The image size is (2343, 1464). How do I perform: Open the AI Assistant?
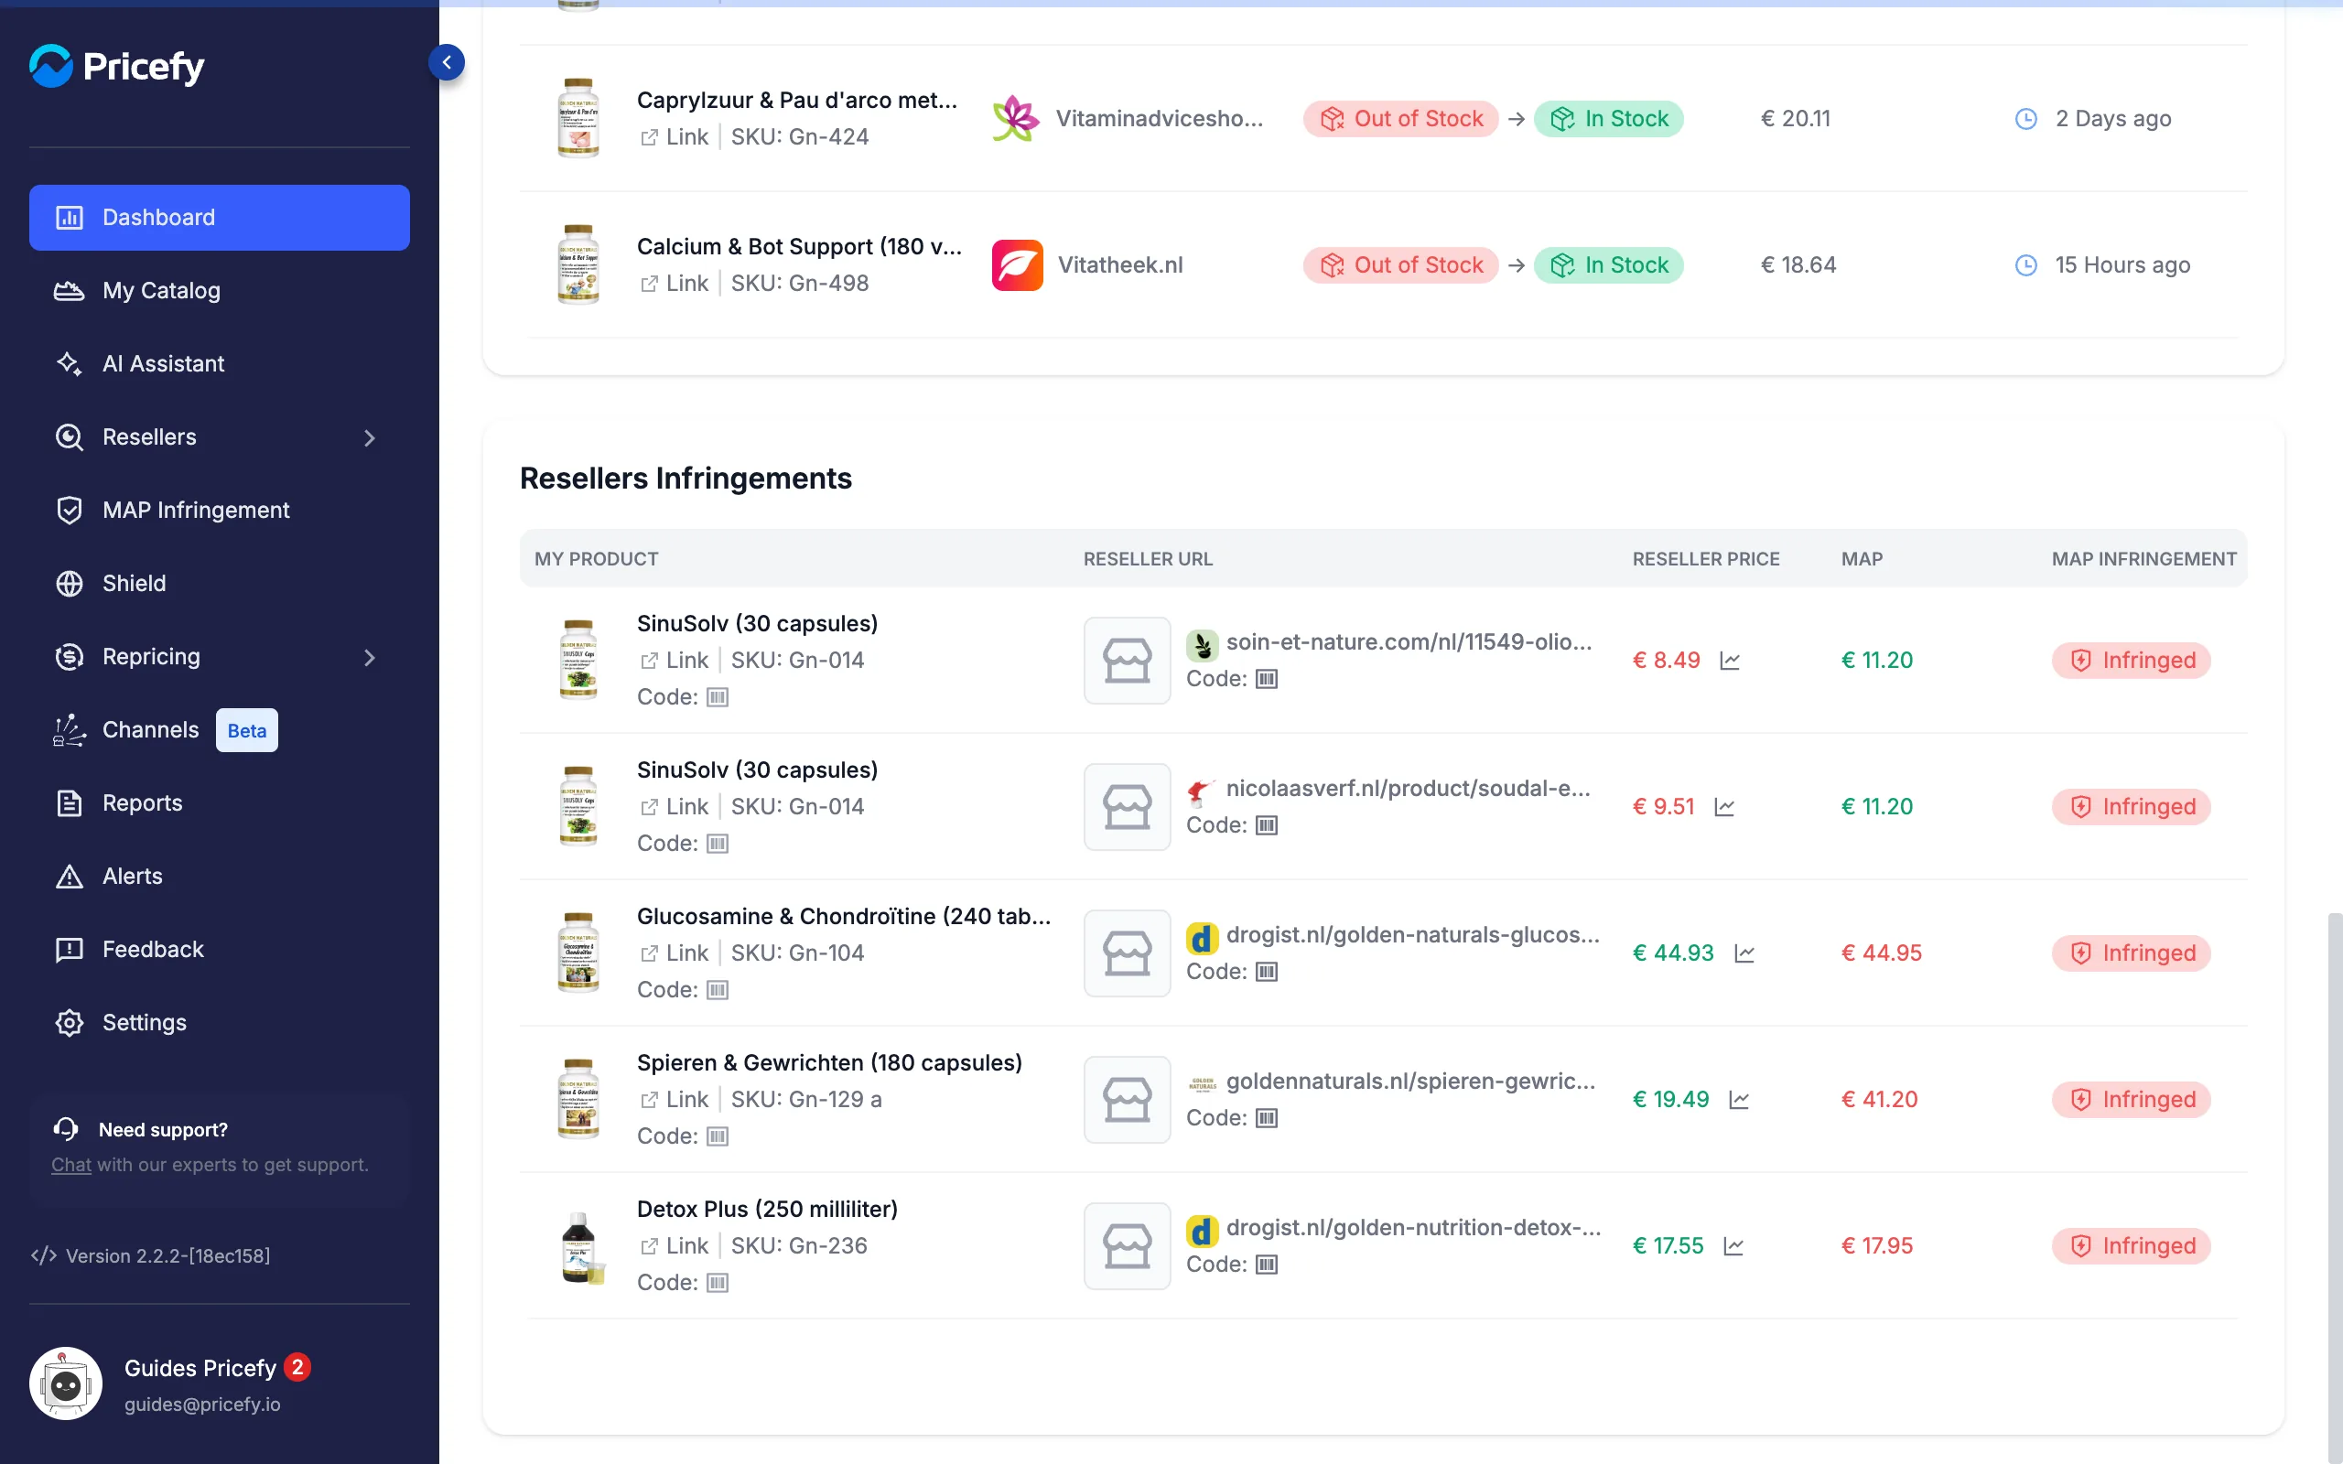point(220,363)
